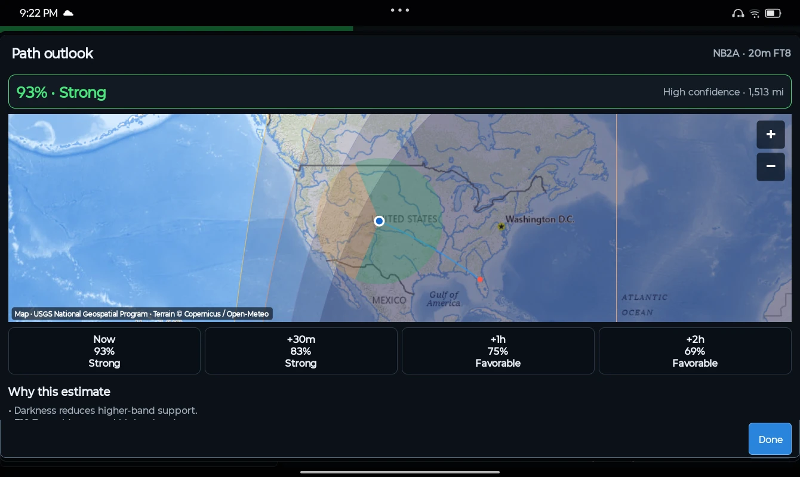Click the Darkness reduces higher-band support line
This screenshot has width=800, height=477.
pyautogui.click(x=103, y=410)
